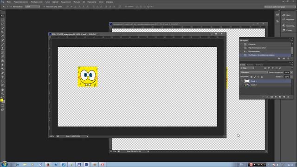Screen dimensions: 297x167
Task: Toggle lock image pixels brush icon
Action: (x=255, y=77)
